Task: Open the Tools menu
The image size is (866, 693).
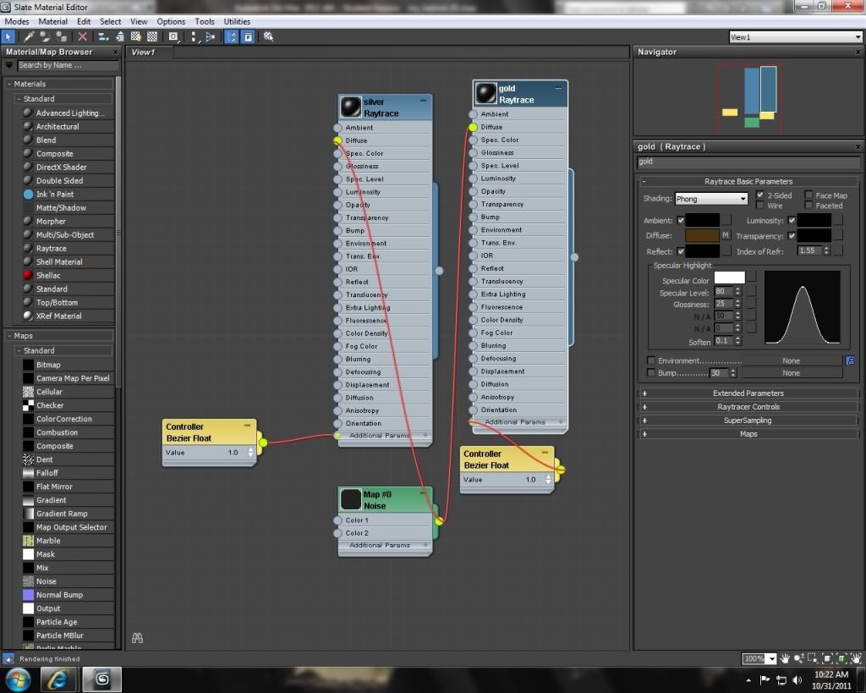Action: click(205, 21)
